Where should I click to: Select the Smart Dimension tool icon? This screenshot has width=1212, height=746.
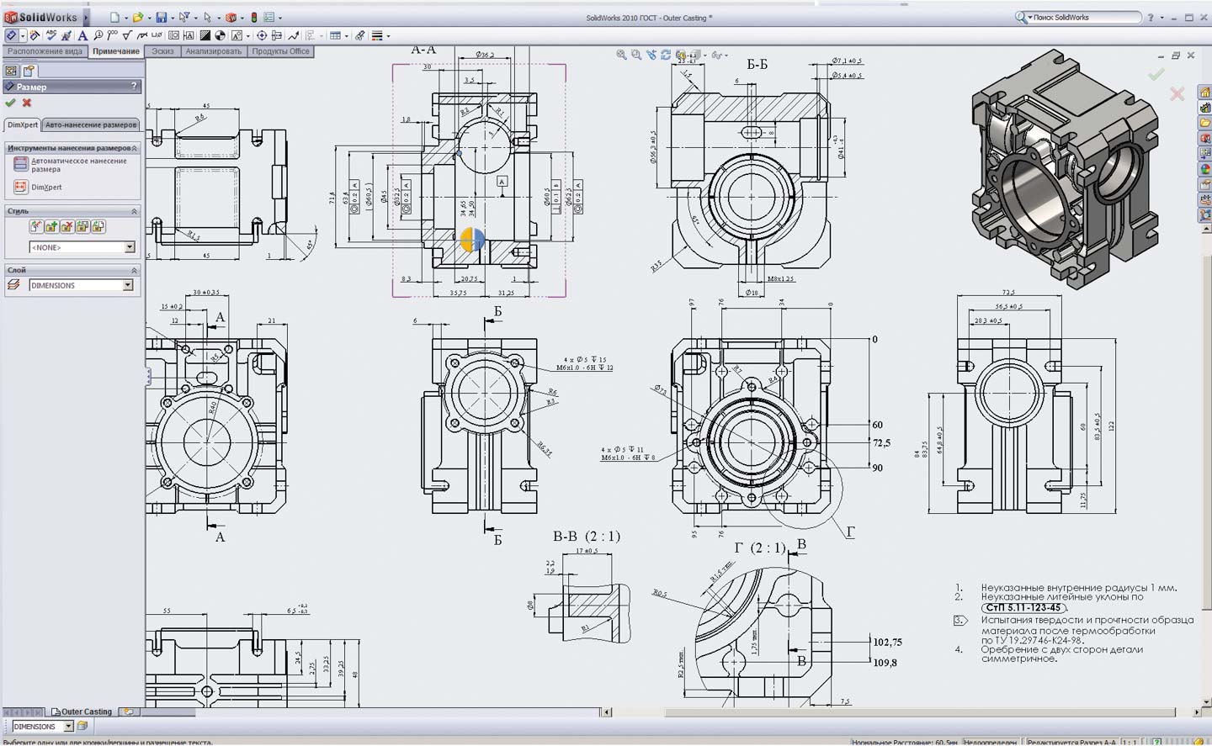11,35
